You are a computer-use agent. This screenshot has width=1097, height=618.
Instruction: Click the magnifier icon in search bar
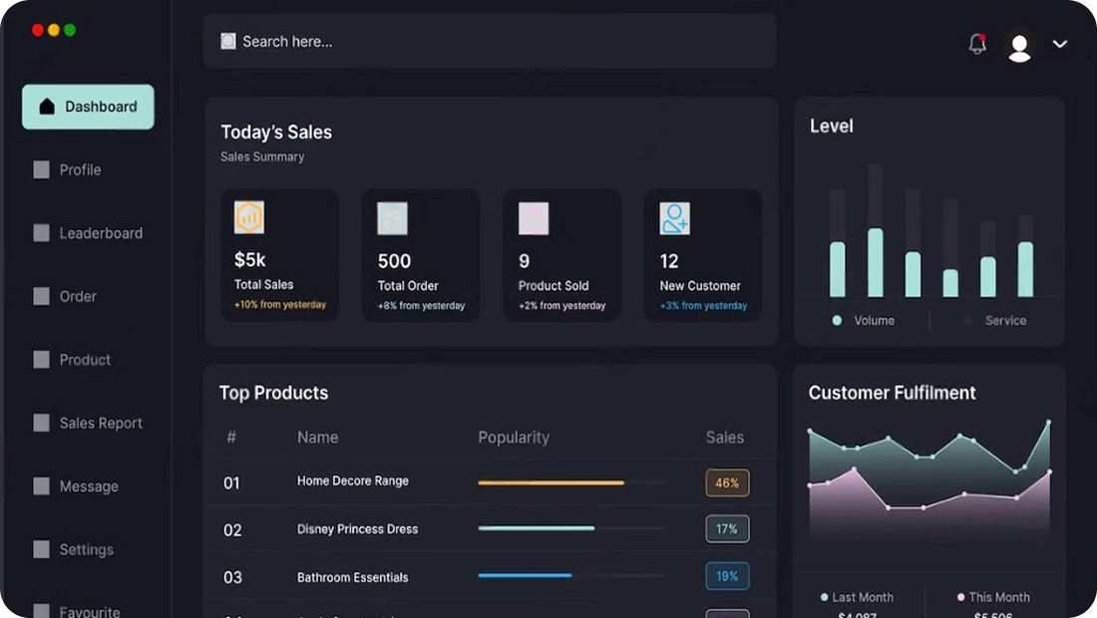click(x=227, y=41)
